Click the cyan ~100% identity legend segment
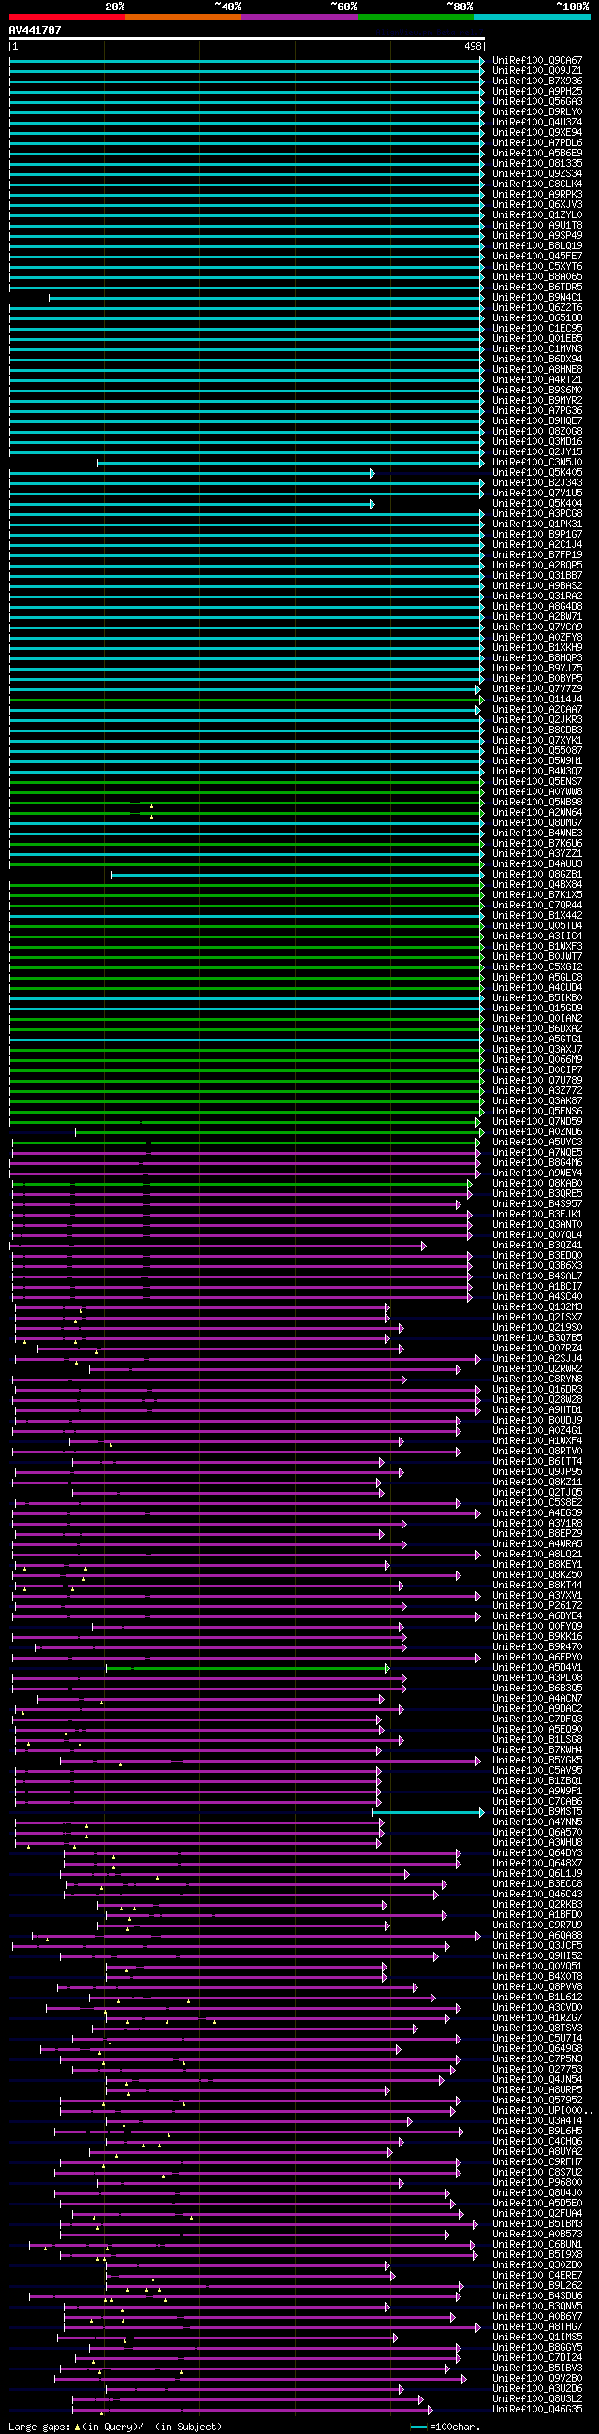 click(x=532, y=17)
